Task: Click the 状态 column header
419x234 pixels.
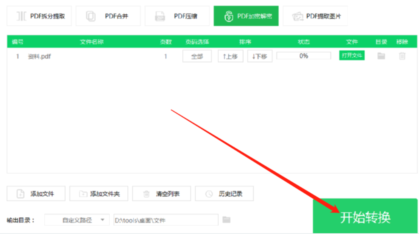Action: [304, 41]
